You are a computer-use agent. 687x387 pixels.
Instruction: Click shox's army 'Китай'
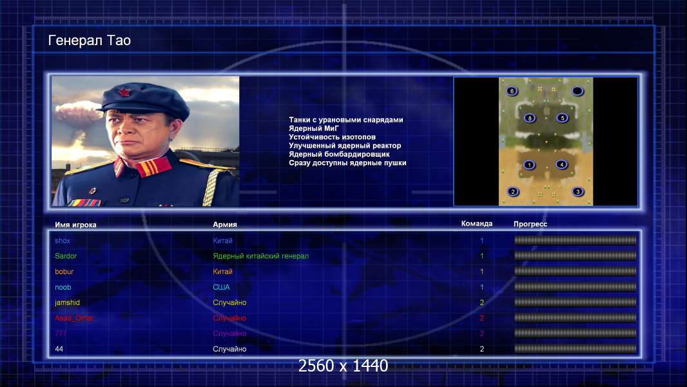click(x=222, y=241)
